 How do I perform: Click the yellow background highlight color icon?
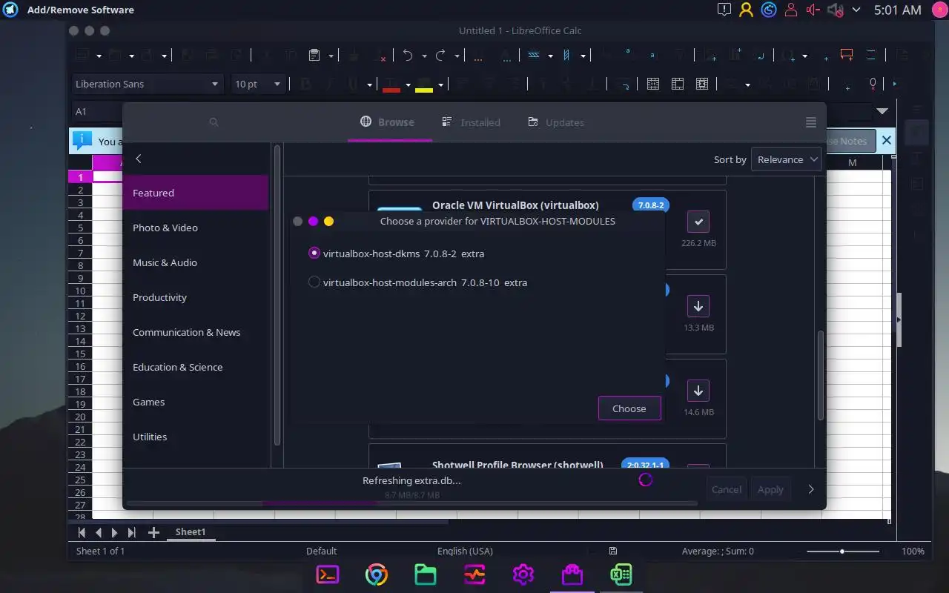pyautogui.click(x=424, y=85)
